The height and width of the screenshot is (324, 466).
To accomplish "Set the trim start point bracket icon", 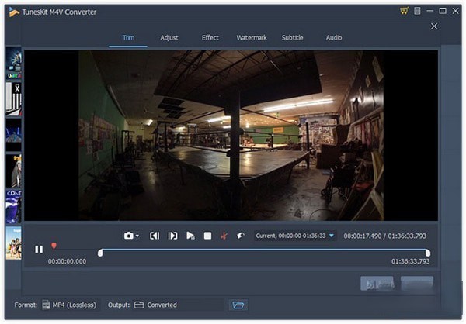I will [155, 236].
